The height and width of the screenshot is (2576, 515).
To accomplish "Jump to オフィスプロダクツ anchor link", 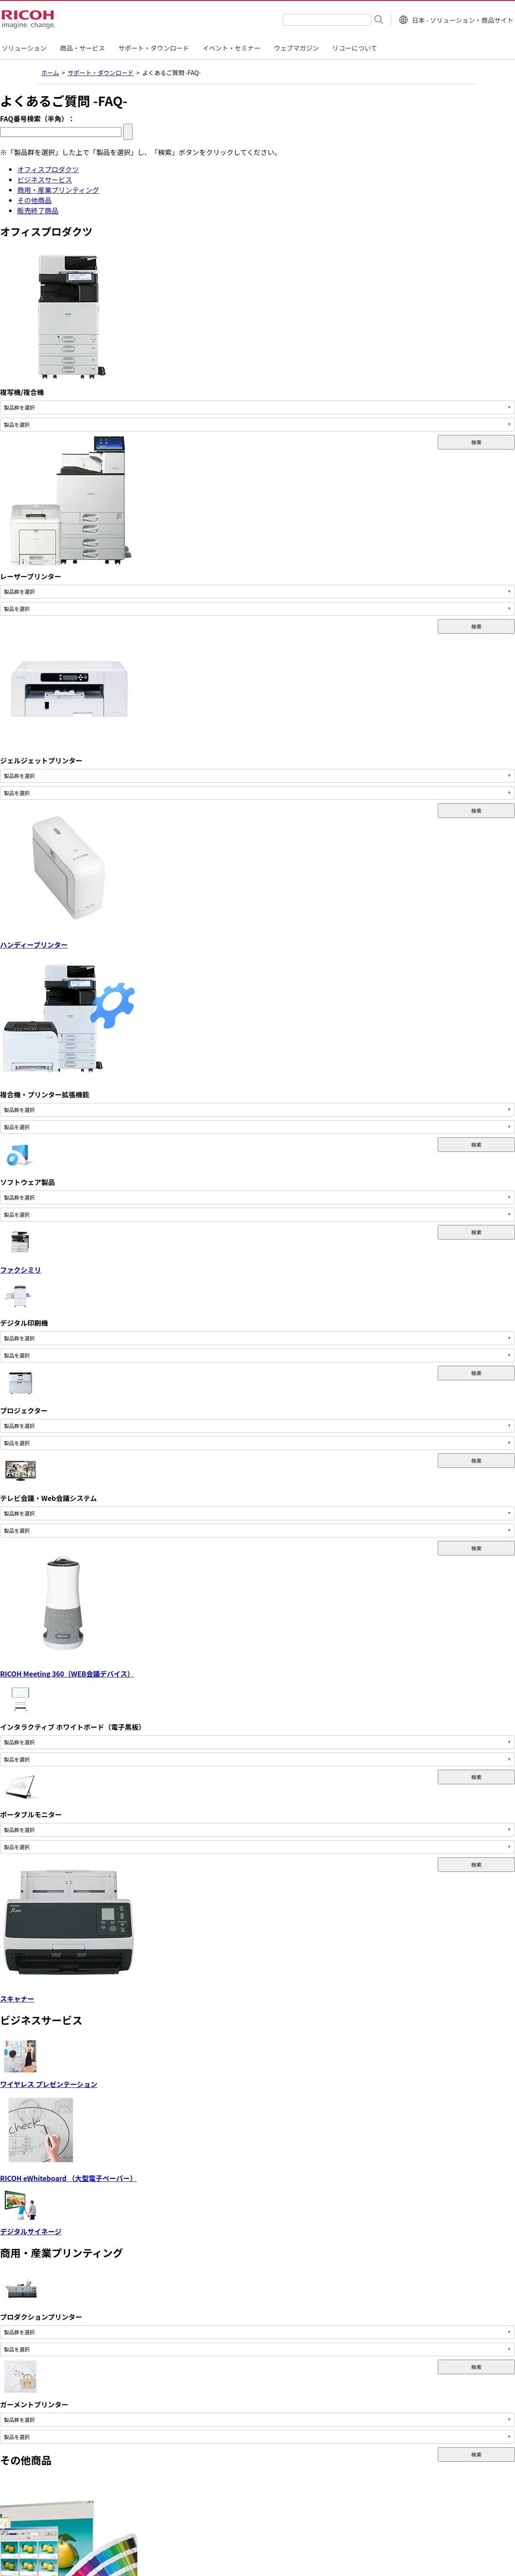I will click(x=48, y=169).
